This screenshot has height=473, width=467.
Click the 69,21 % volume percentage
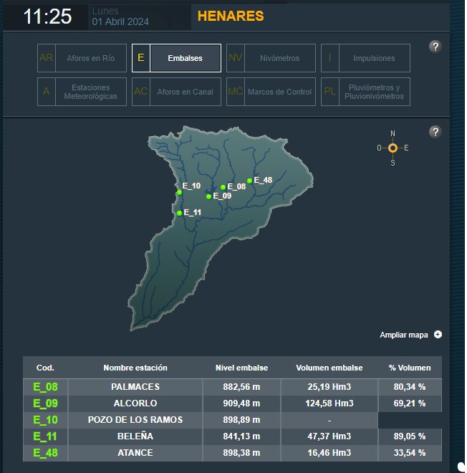tap(410, 403)
